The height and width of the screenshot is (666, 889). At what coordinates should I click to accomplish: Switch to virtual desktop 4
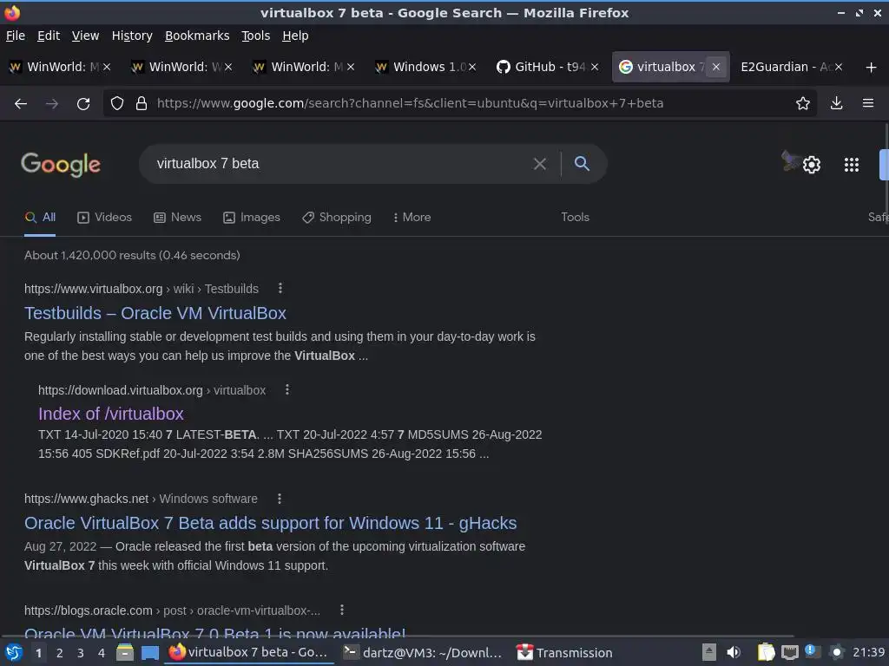pyautogui.click(x=102, y=653)
